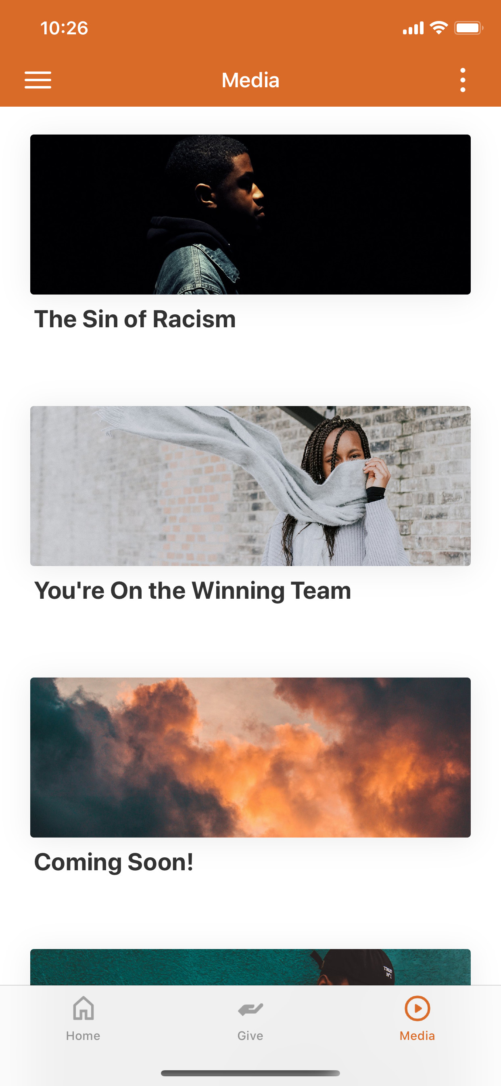The width and height of the screenshot is (501, 1086).
Task: Switch to the Give tab label
Action: (250, 1036)
